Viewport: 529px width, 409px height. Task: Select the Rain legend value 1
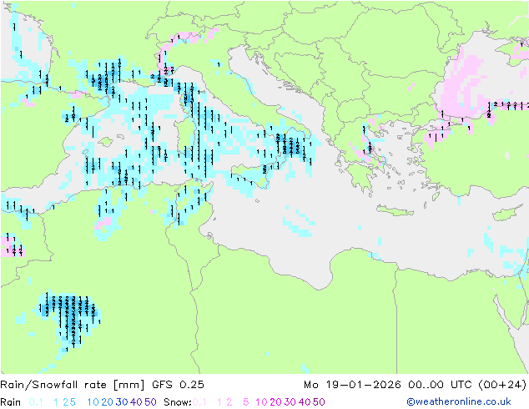click(x=56, y=402)
